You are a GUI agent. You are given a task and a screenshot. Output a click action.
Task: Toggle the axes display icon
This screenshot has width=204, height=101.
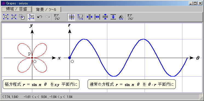coord(80,17)
